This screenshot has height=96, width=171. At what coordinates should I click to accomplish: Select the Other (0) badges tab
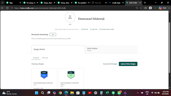pyautogui.click(x=45, y=58)
